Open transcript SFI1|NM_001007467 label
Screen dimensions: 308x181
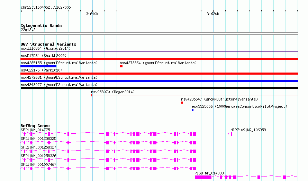[x=38, y=164]
